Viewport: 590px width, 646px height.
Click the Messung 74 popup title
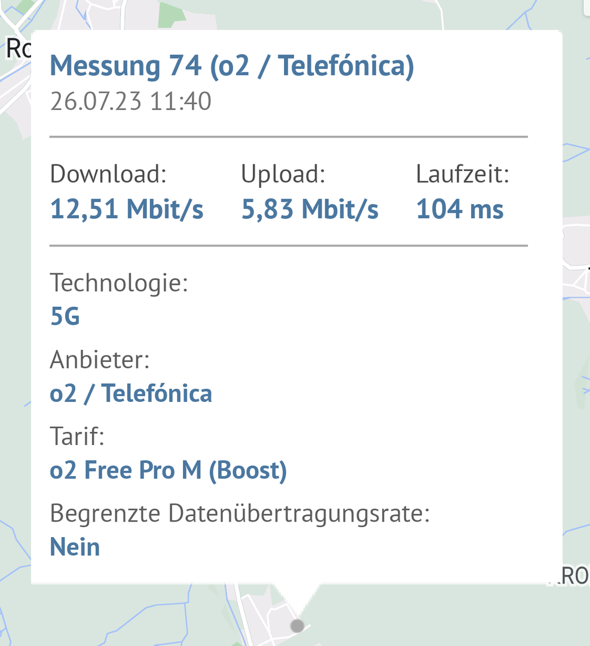pos(232,66)
